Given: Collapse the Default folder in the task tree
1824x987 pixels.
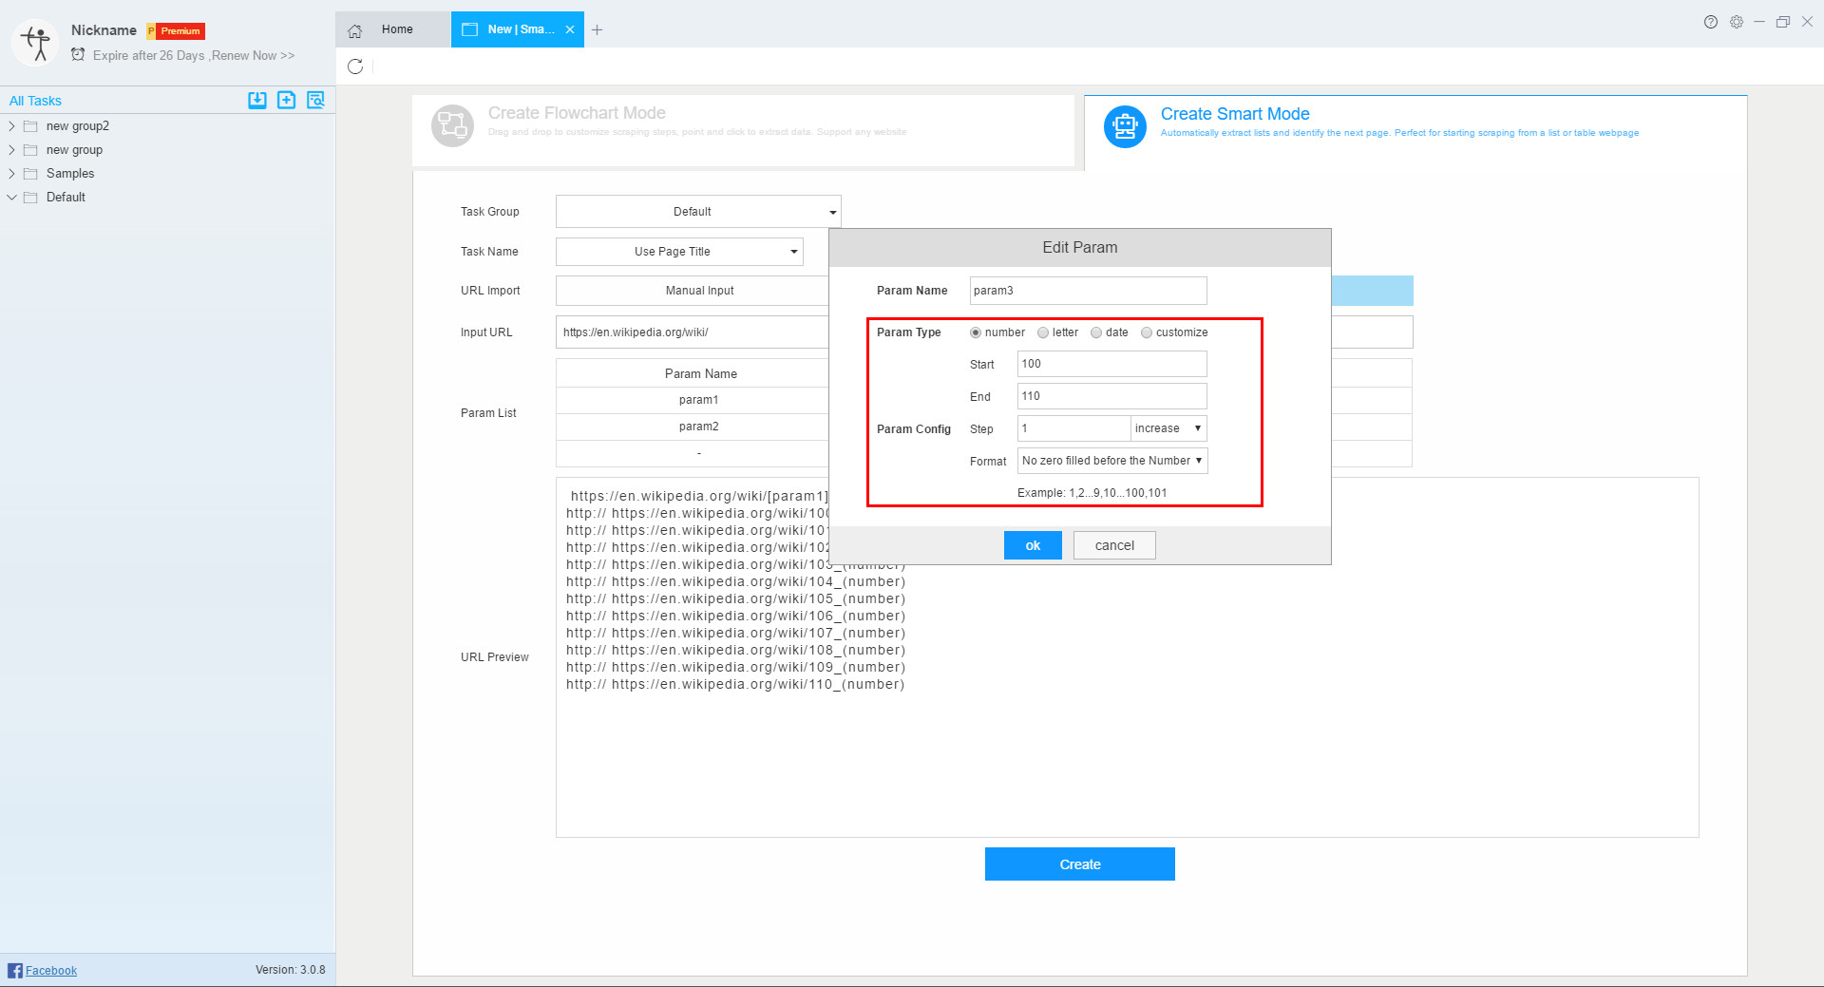Looking at the screenshot, I should coord(11,197).
